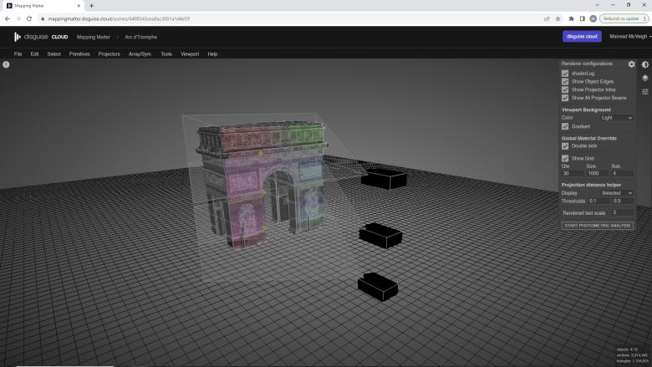This screenshot has height=367, width=652.
Task: Click Relaunch to update button
Action: tap(624, 18)
